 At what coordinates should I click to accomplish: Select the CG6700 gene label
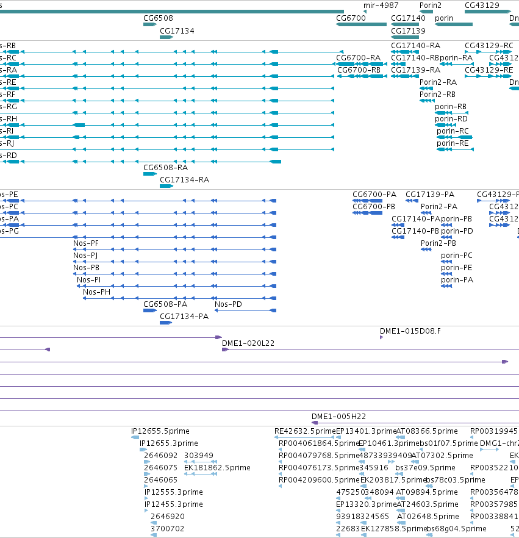point(351,18)
